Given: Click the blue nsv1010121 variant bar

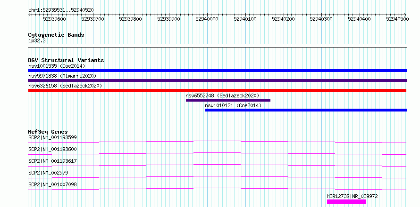Looking at the screenshot, I should [x=306, y=110].
